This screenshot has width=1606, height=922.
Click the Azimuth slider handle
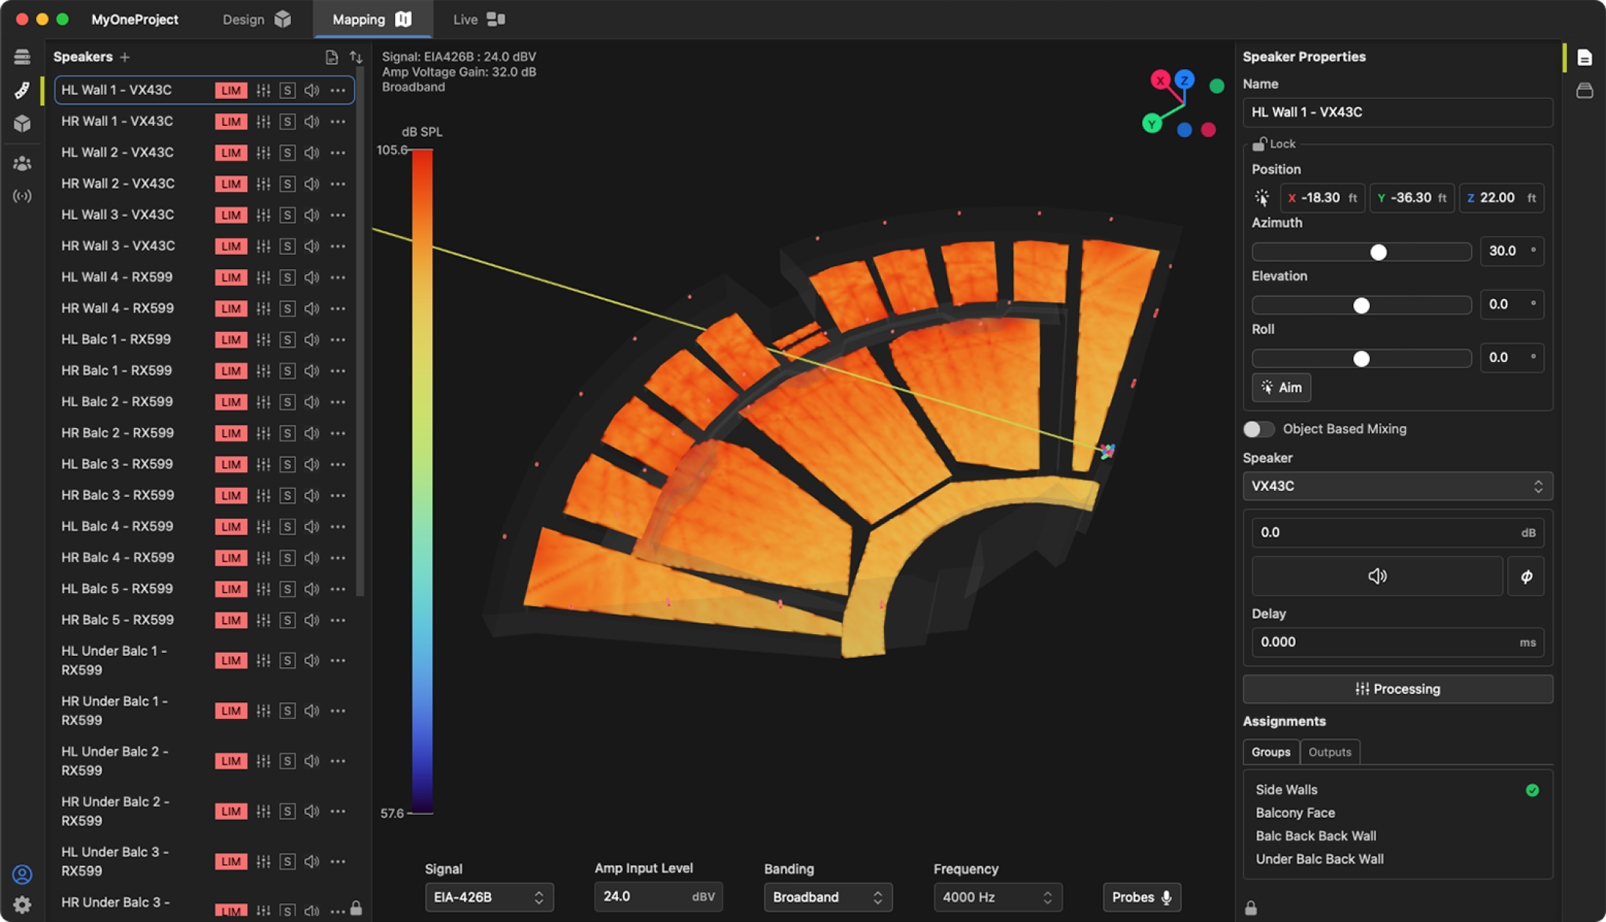coord(1378,252)
